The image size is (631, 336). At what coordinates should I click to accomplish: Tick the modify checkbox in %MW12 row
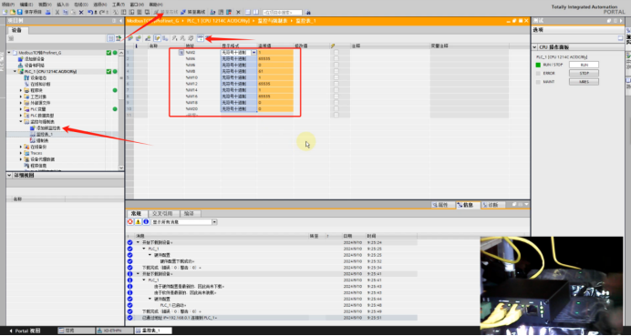click(336, 84)
